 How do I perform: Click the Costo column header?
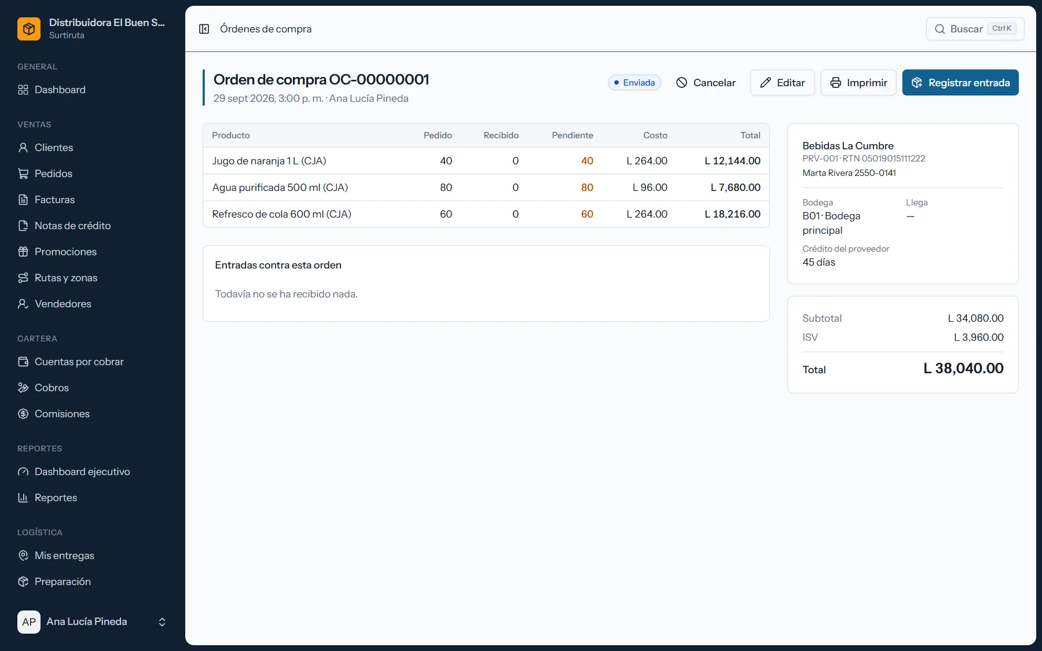coord(655,135)
